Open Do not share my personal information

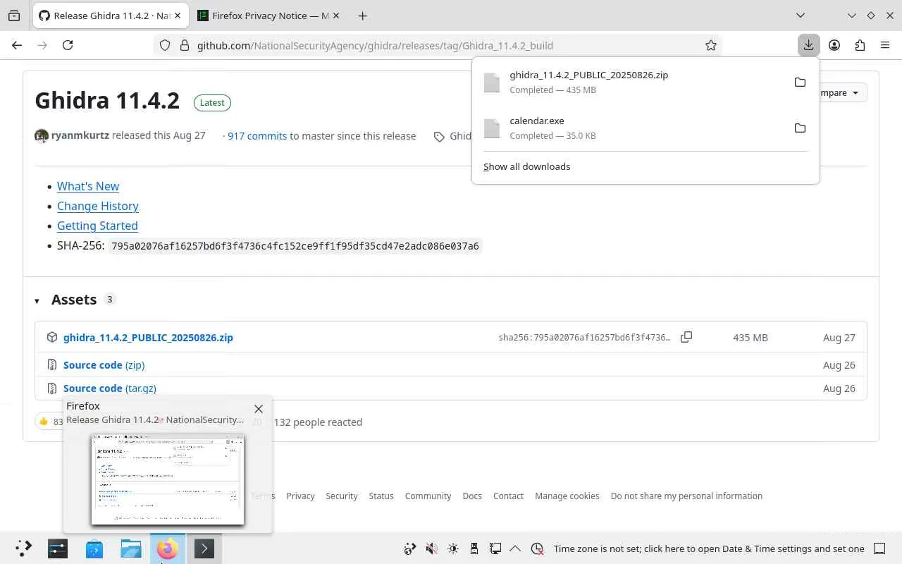click(686, 496)
